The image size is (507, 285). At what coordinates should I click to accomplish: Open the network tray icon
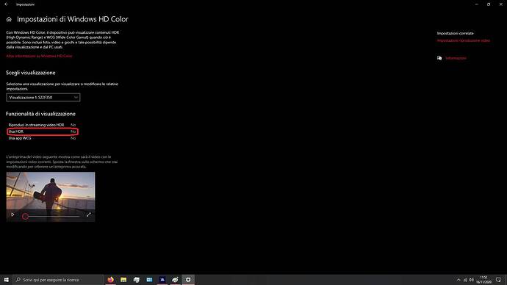465,280
